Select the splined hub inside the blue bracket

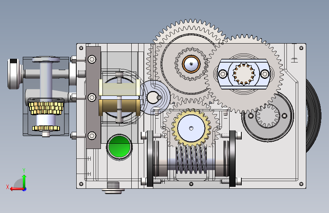click(x=244, y=74)
